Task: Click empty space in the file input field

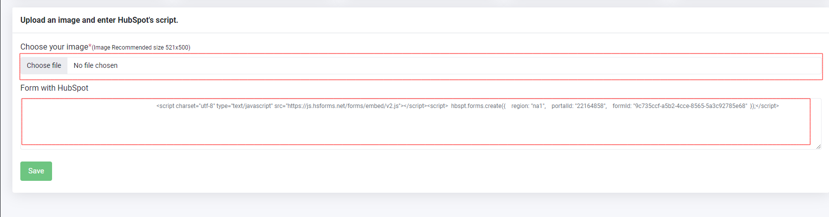Action: 446,65
